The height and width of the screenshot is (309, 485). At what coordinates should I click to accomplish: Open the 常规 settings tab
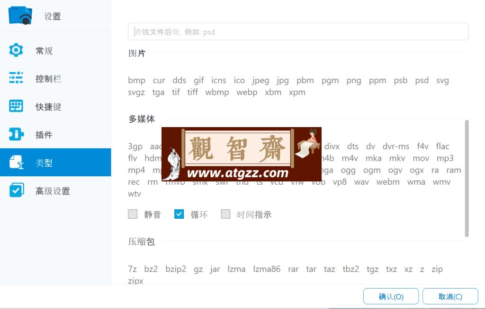[56, 50]
